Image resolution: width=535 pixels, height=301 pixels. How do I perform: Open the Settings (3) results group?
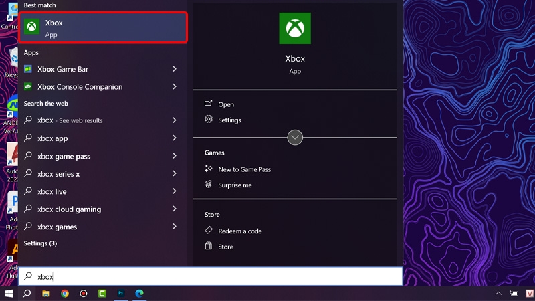[x=40, y=243]
